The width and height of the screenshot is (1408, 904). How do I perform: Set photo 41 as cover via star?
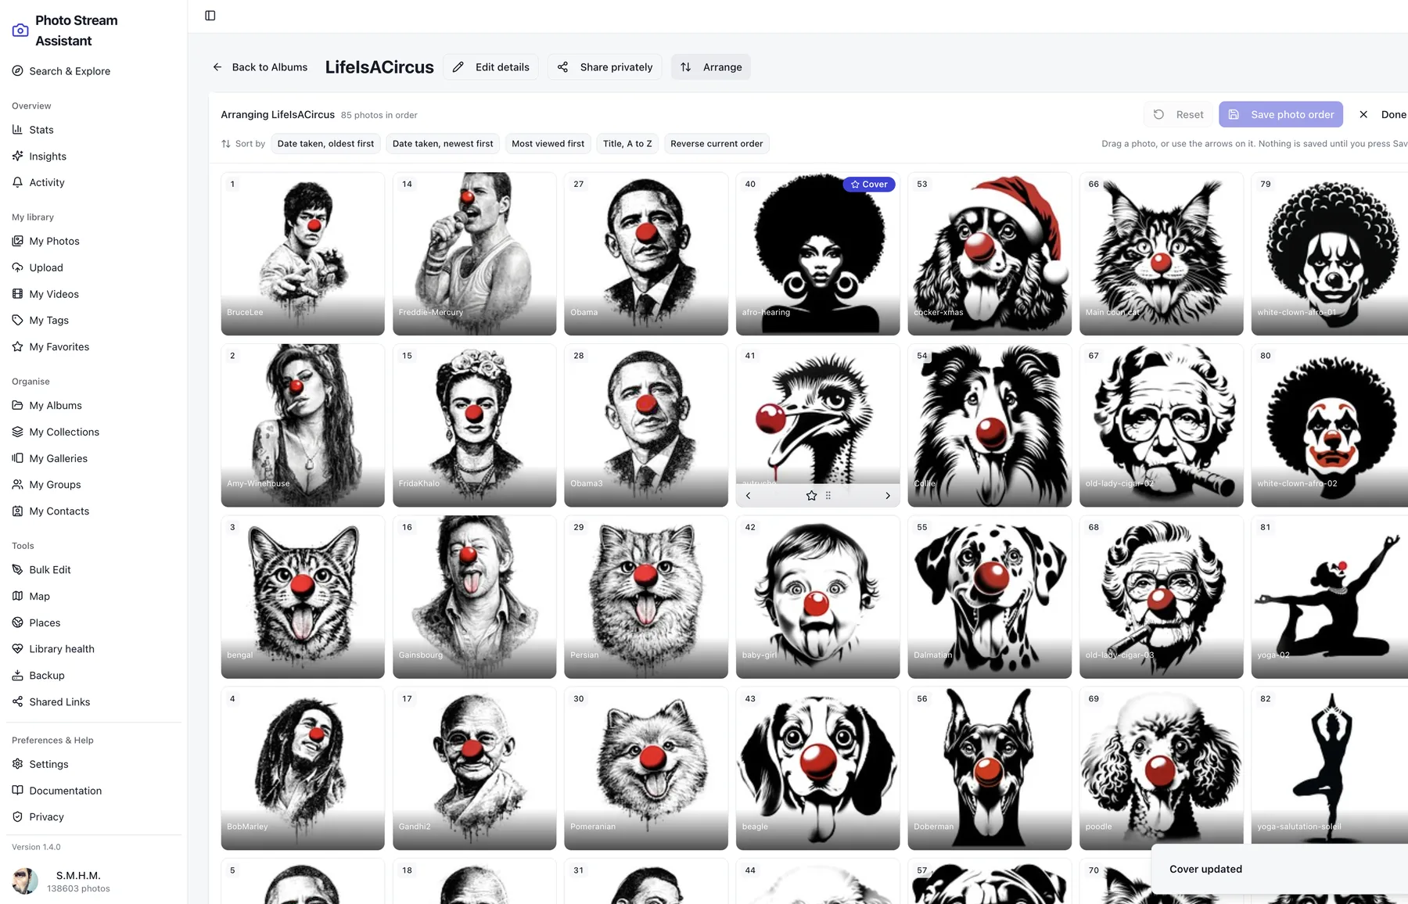[x=811, y=496]
